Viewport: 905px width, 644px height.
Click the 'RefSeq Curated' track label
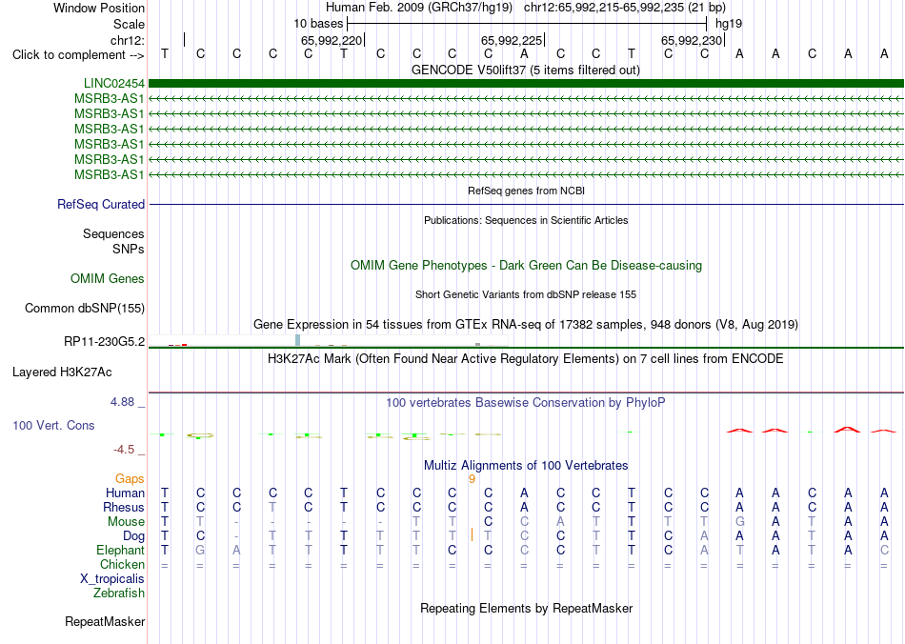101,204
